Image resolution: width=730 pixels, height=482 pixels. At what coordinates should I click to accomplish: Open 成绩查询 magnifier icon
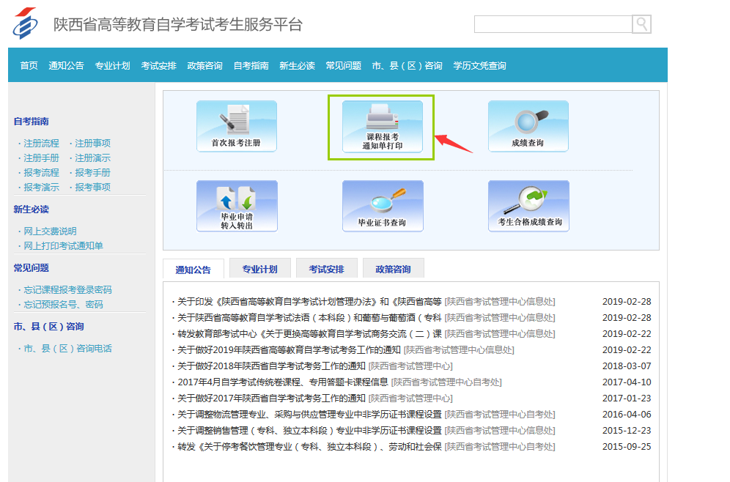[528, 126]
